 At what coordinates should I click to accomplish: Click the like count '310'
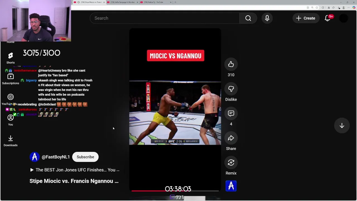pos(231,75)
